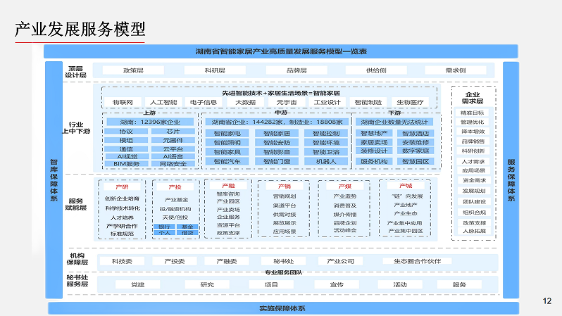Select the 大数据 box

(x=246, y=102)
